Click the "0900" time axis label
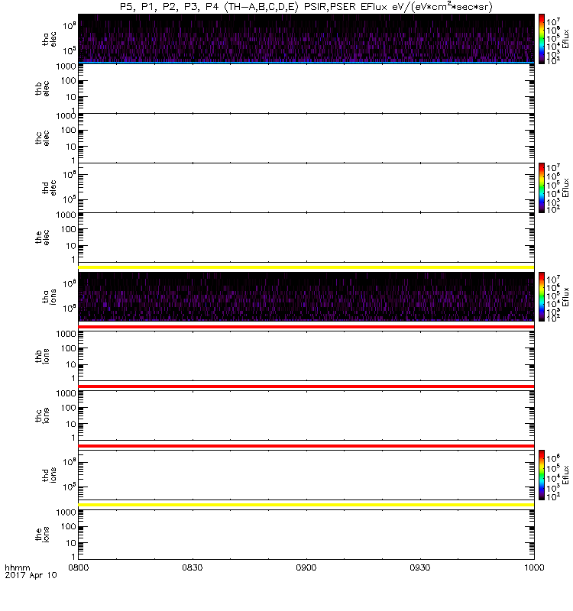573x611 pixels. pyautogui.click(x=306, y=567)
